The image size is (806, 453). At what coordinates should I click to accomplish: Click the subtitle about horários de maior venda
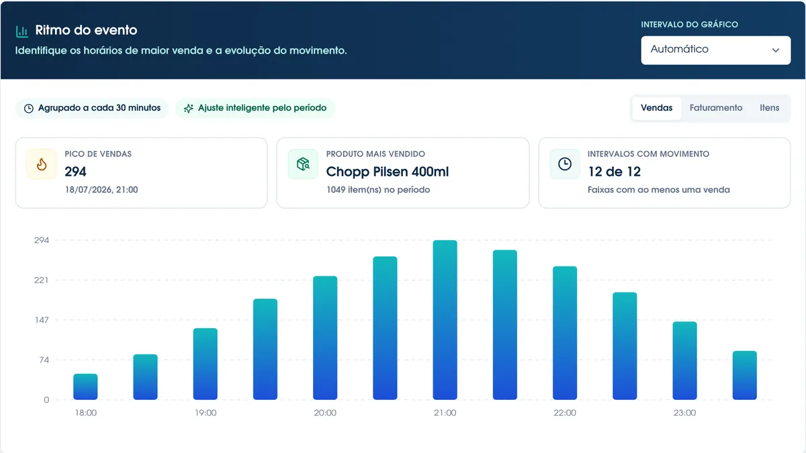[x=181, y=50]
